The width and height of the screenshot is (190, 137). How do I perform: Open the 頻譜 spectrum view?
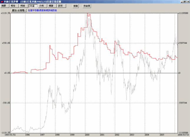pyautogui.click(x=51, y=6)
